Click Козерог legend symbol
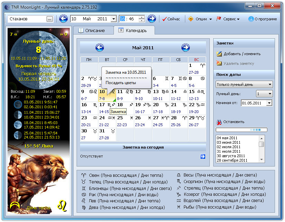This screenshot has height=222, width=285. point(179,194)
